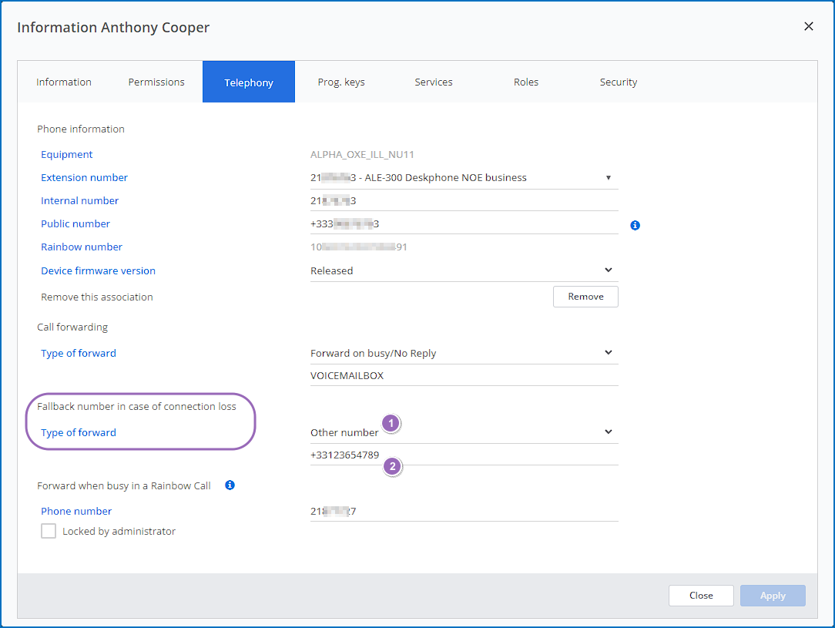Click info icon beside Forward when busy
The height and width of the screenshot is (628, 835).
(230, 485)
